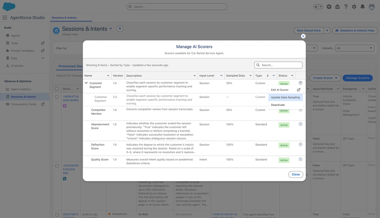Click the global actions plus icon
Image resolution: width=380 pixels, height=218 pixels.
point(329,7)
